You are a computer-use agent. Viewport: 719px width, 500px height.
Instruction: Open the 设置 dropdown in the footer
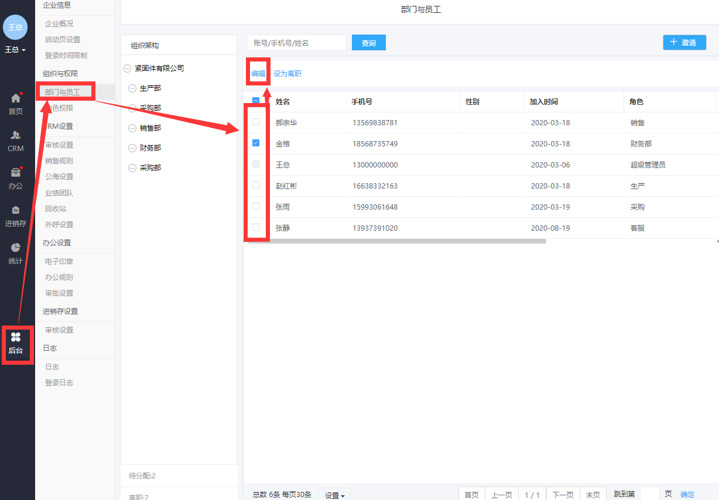pyautogui.click(x=335, y=495)
